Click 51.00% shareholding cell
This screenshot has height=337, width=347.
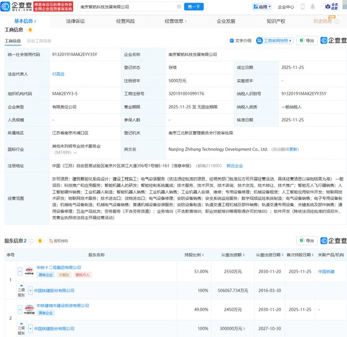click(201, 271)
